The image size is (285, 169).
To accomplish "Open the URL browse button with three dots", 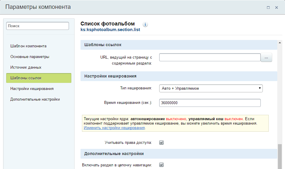I will point(266,57).
